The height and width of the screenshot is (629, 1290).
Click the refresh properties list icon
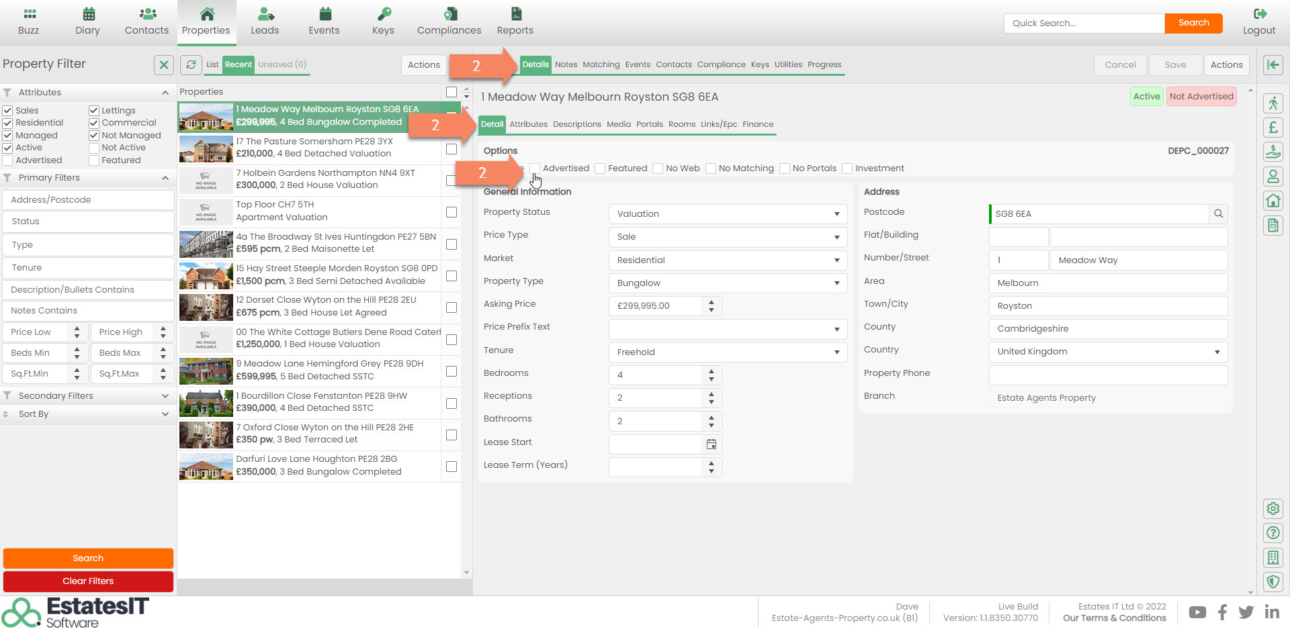pos(191,64)
